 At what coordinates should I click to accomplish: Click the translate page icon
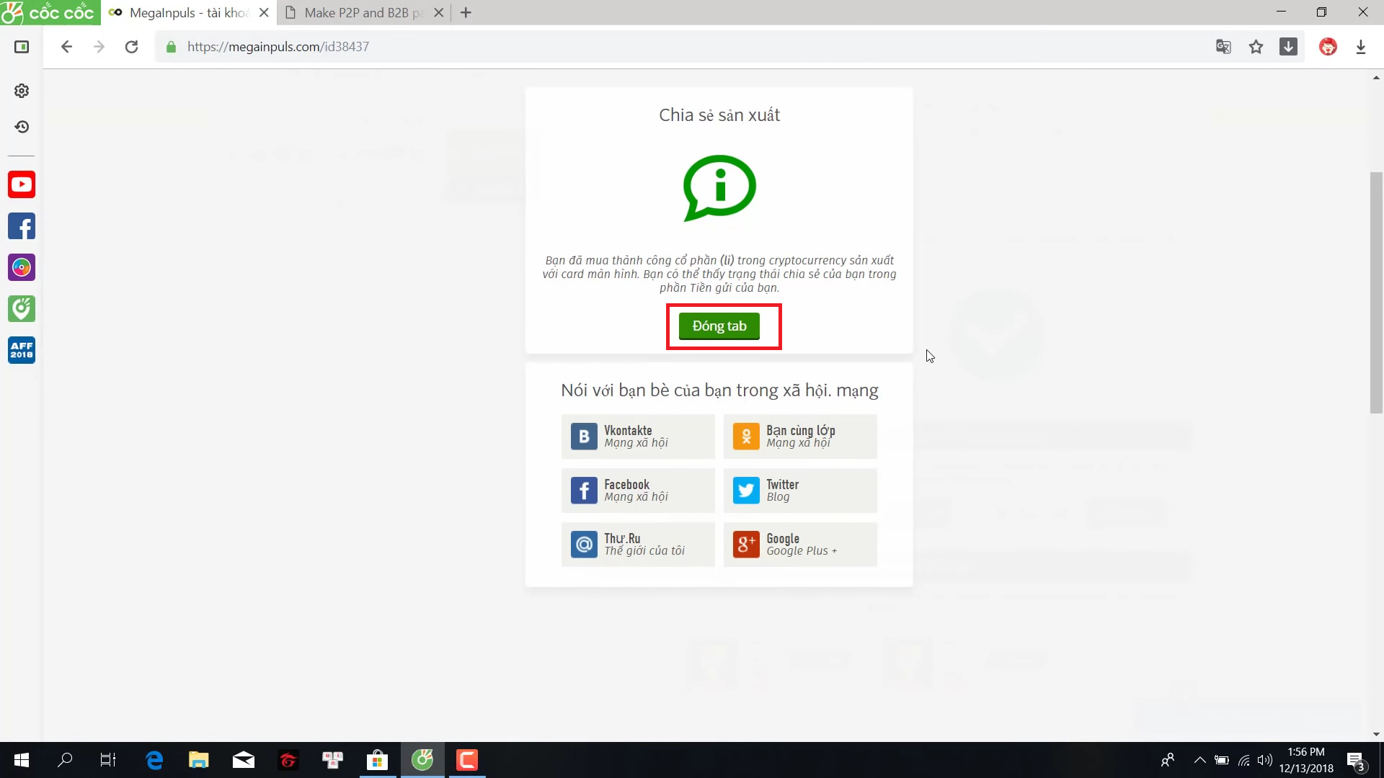click(1223, 47)
